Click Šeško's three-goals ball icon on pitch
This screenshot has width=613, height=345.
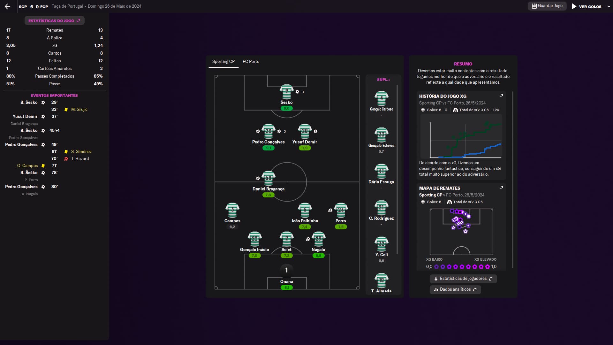pyautogui.click(x=297, y=92)
